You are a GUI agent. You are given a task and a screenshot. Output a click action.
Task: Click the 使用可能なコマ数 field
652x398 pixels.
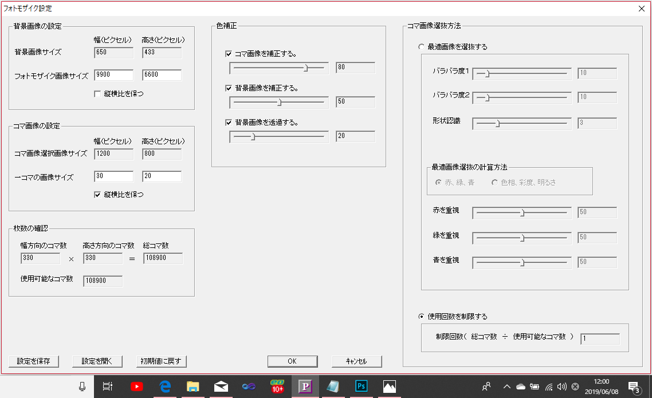pyautogui.click(x=103, y=281)
